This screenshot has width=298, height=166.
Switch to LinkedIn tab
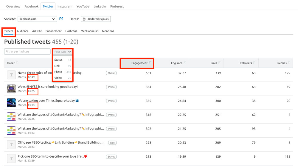click(100, 6)
